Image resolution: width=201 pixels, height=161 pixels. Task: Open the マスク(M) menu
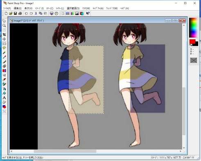[86, 8]
